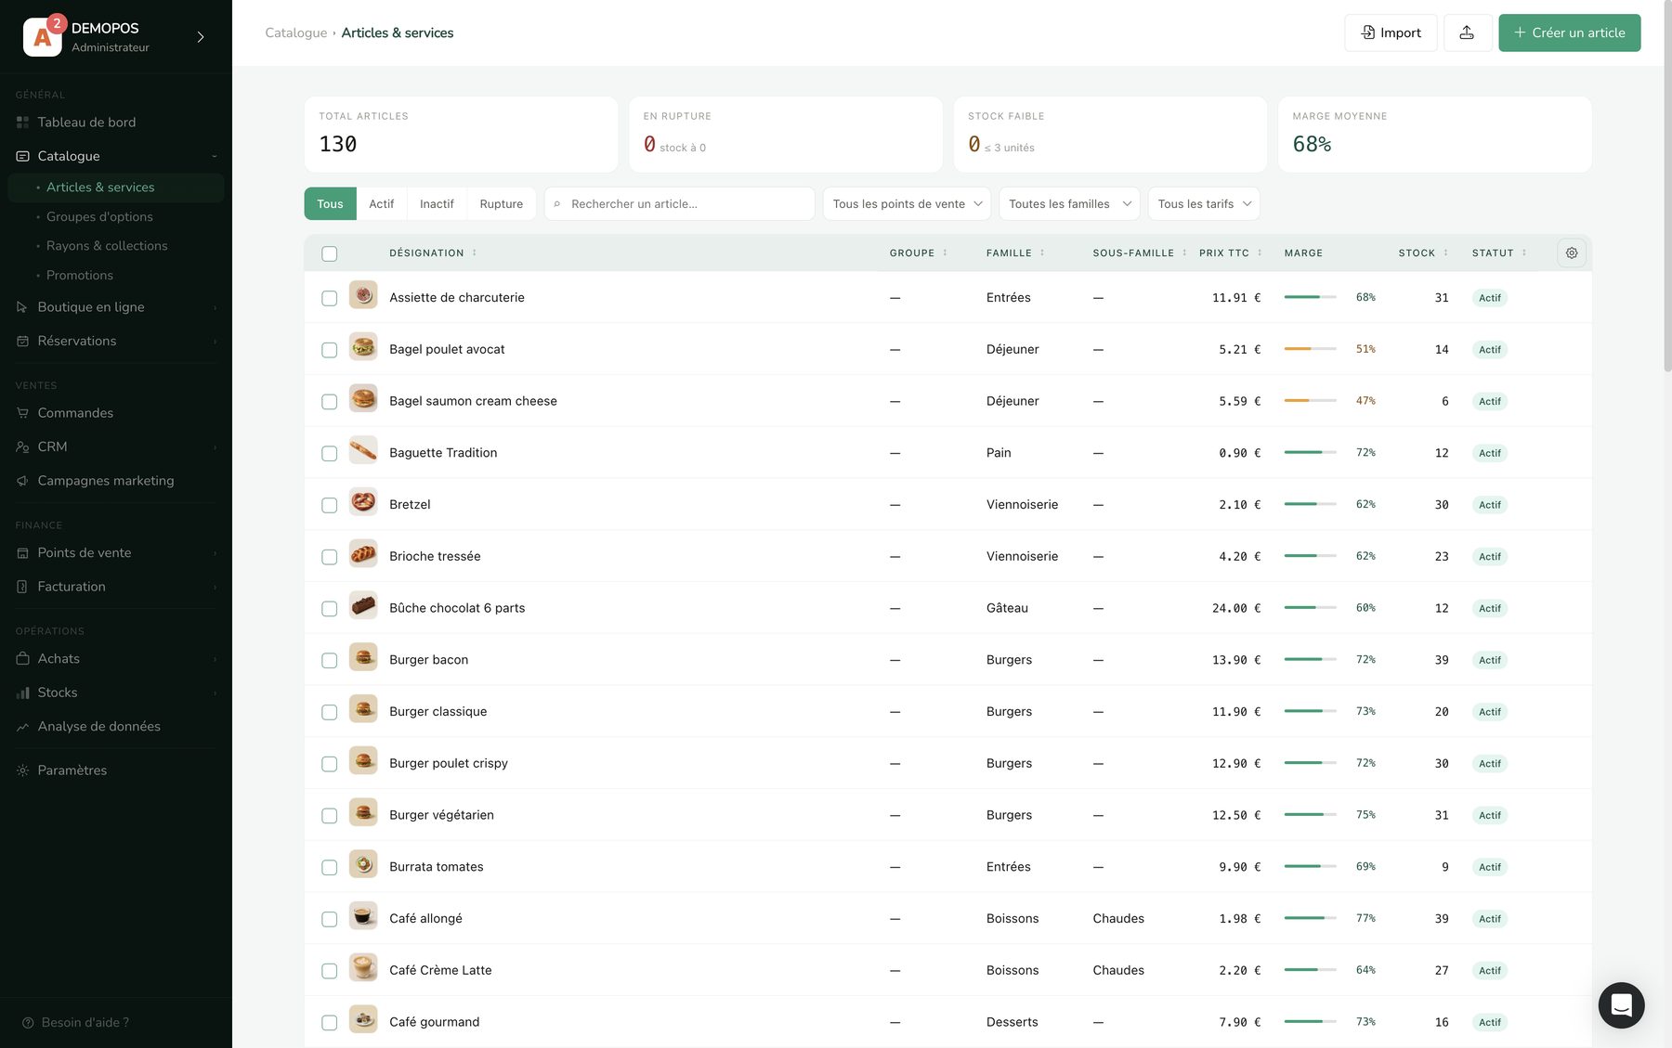Open table column settings gear icon
1672x1048 pixels.
tap(1572, 252)
